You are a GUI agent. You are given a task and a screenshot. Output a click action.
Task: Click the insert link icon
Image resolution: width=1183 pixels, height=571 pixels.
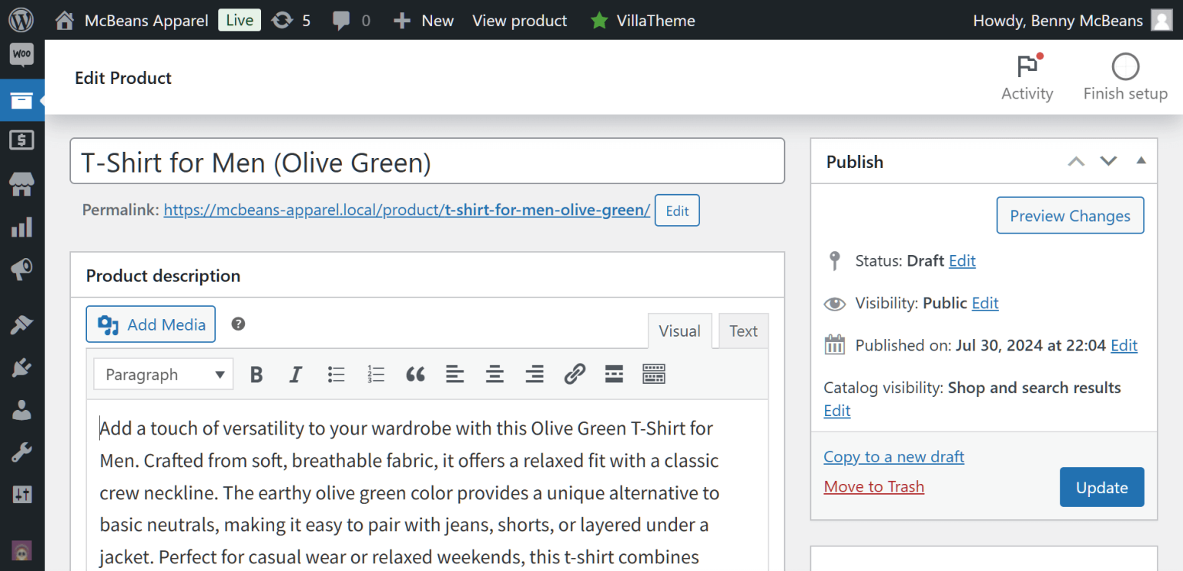point(575,375)
